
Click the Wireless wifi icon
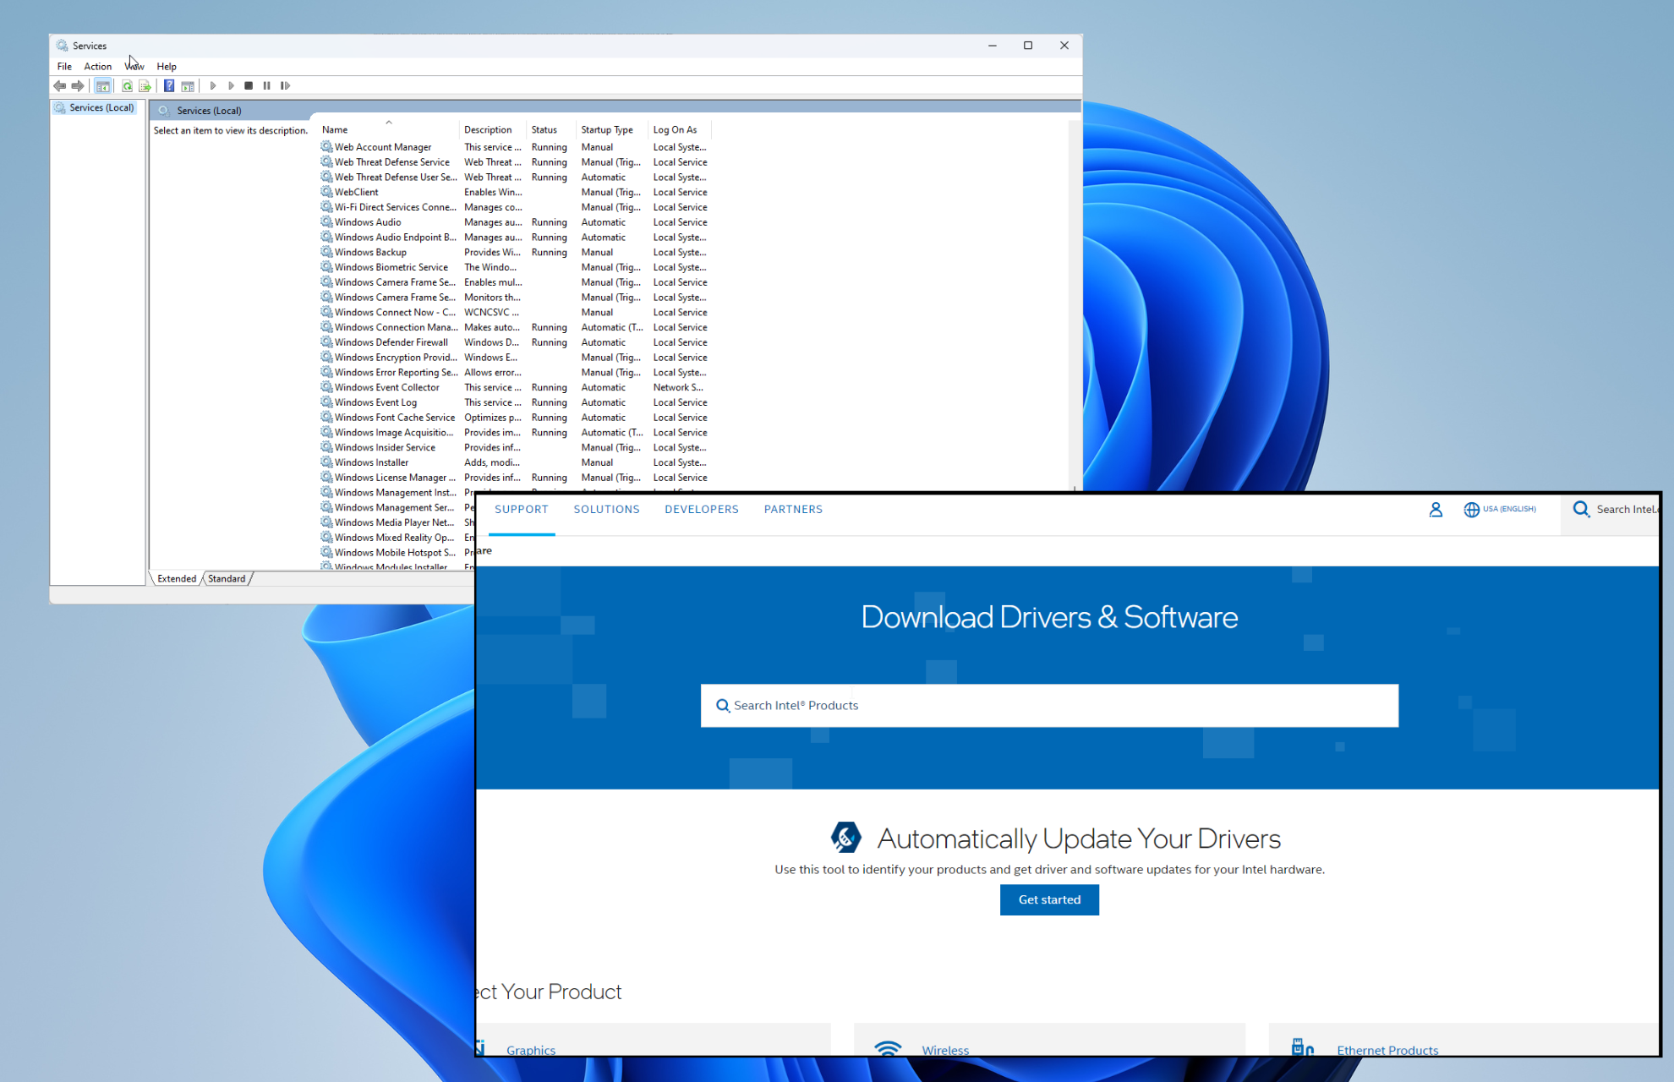click(x=888, y=1048)
